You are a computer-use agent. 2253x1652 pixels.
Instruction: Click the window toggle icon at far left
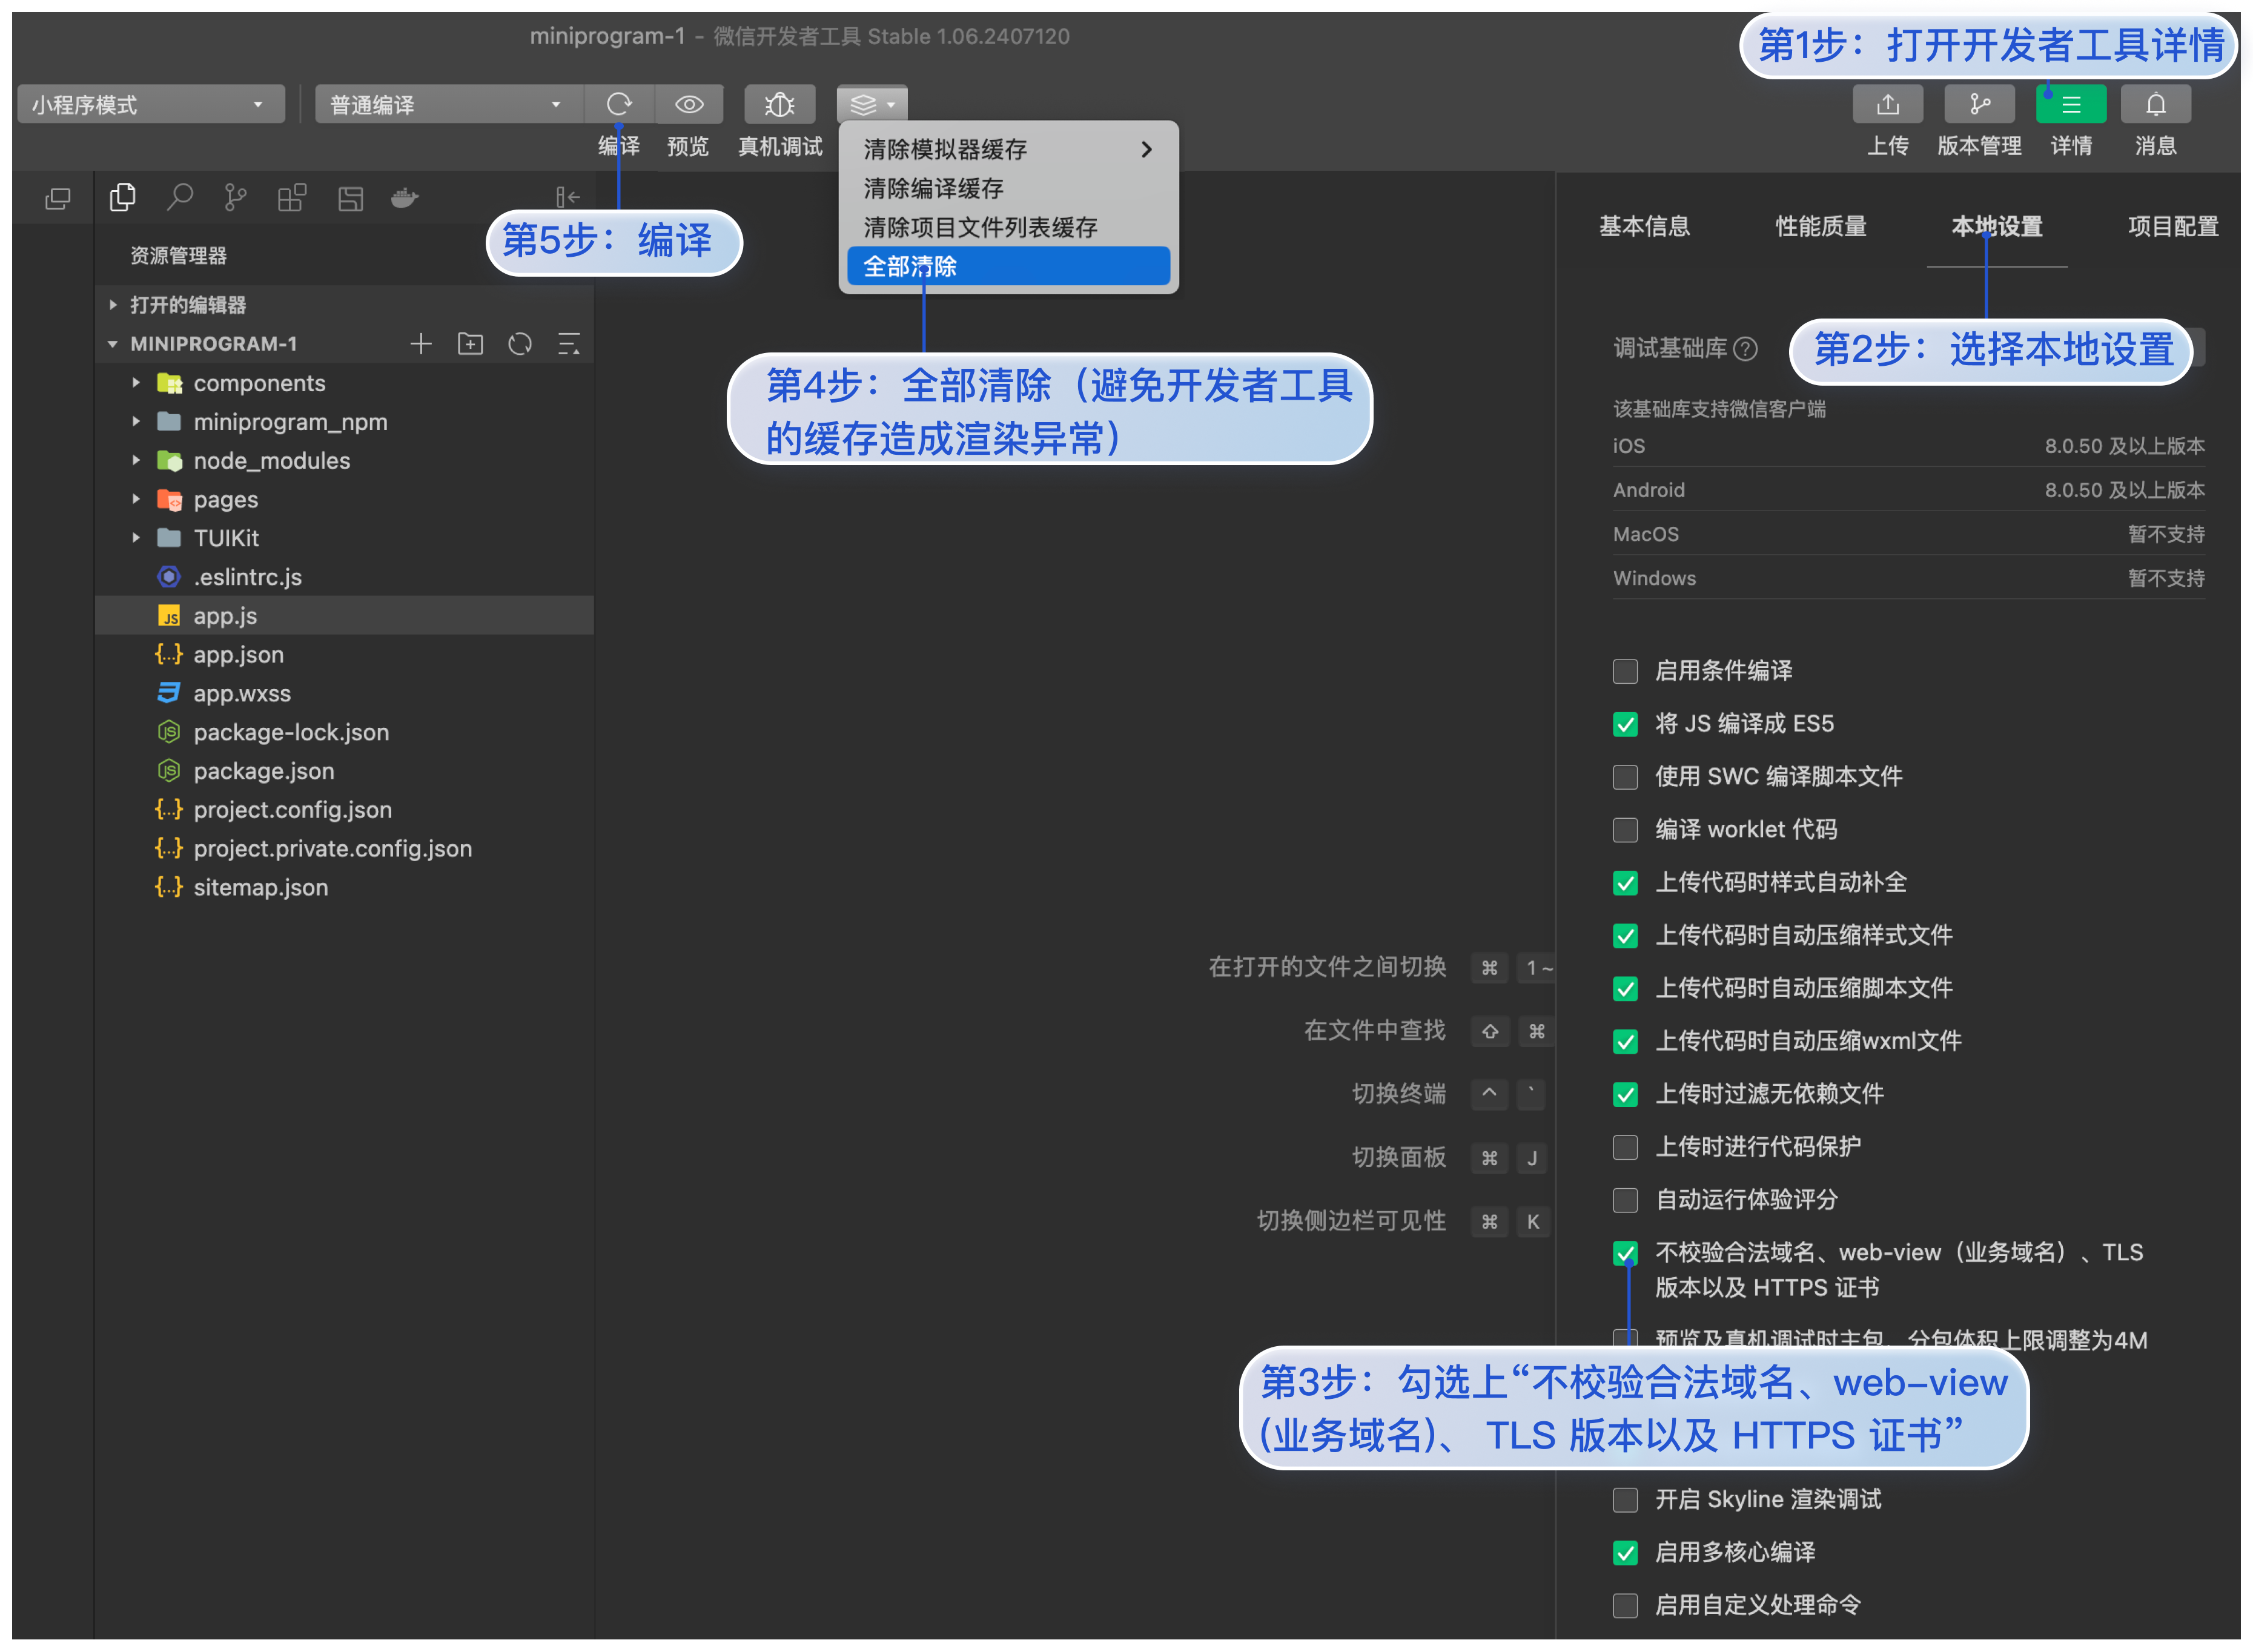click(58, 198)
